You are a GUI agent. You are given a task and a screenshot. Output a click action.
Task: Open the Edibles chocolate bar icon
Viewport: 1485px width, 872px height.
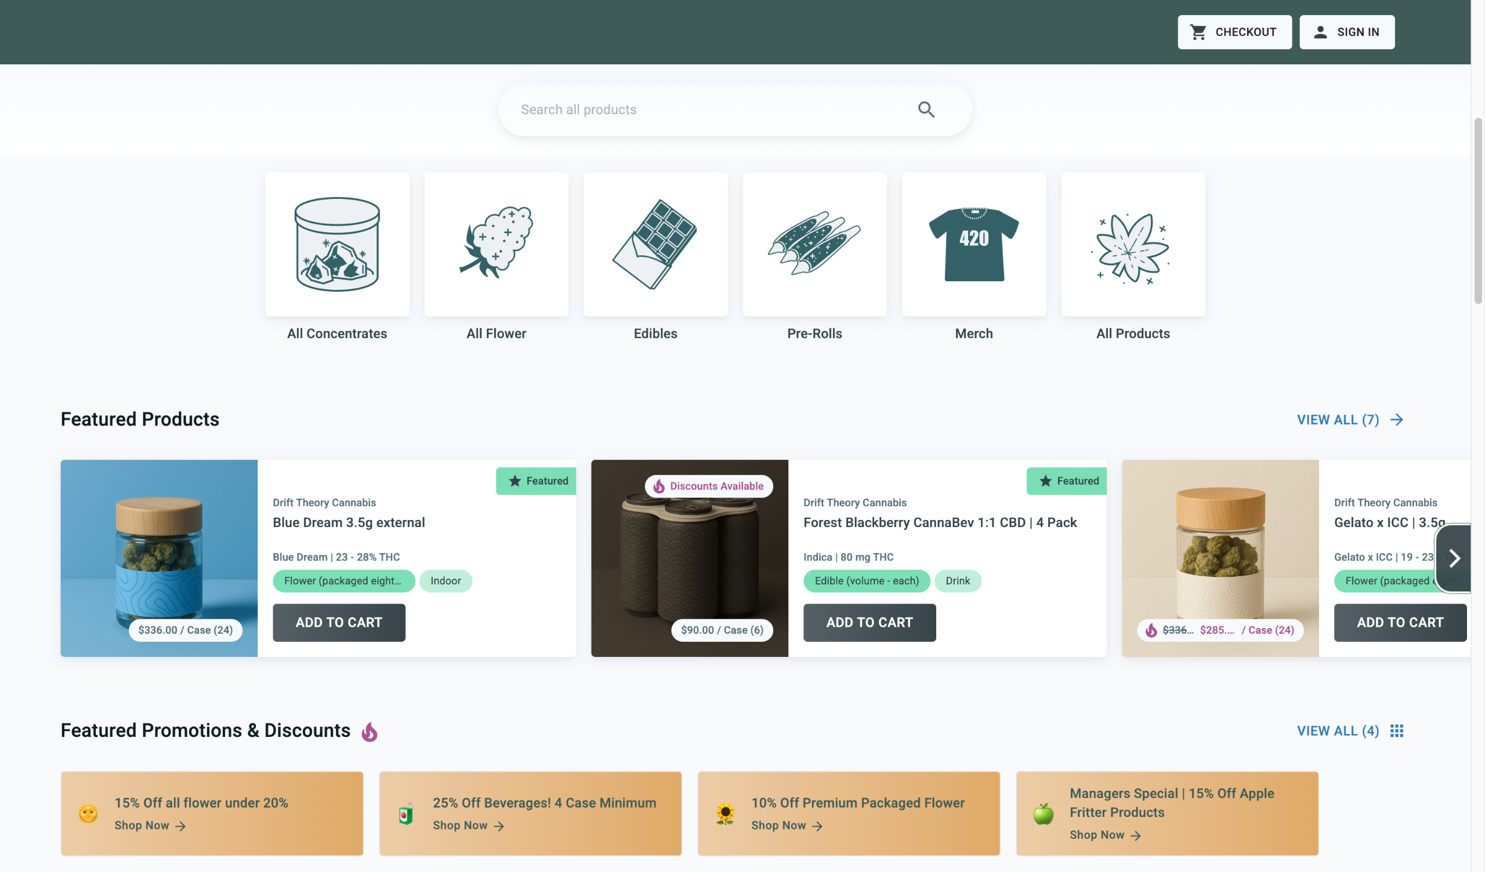[655, 244]
